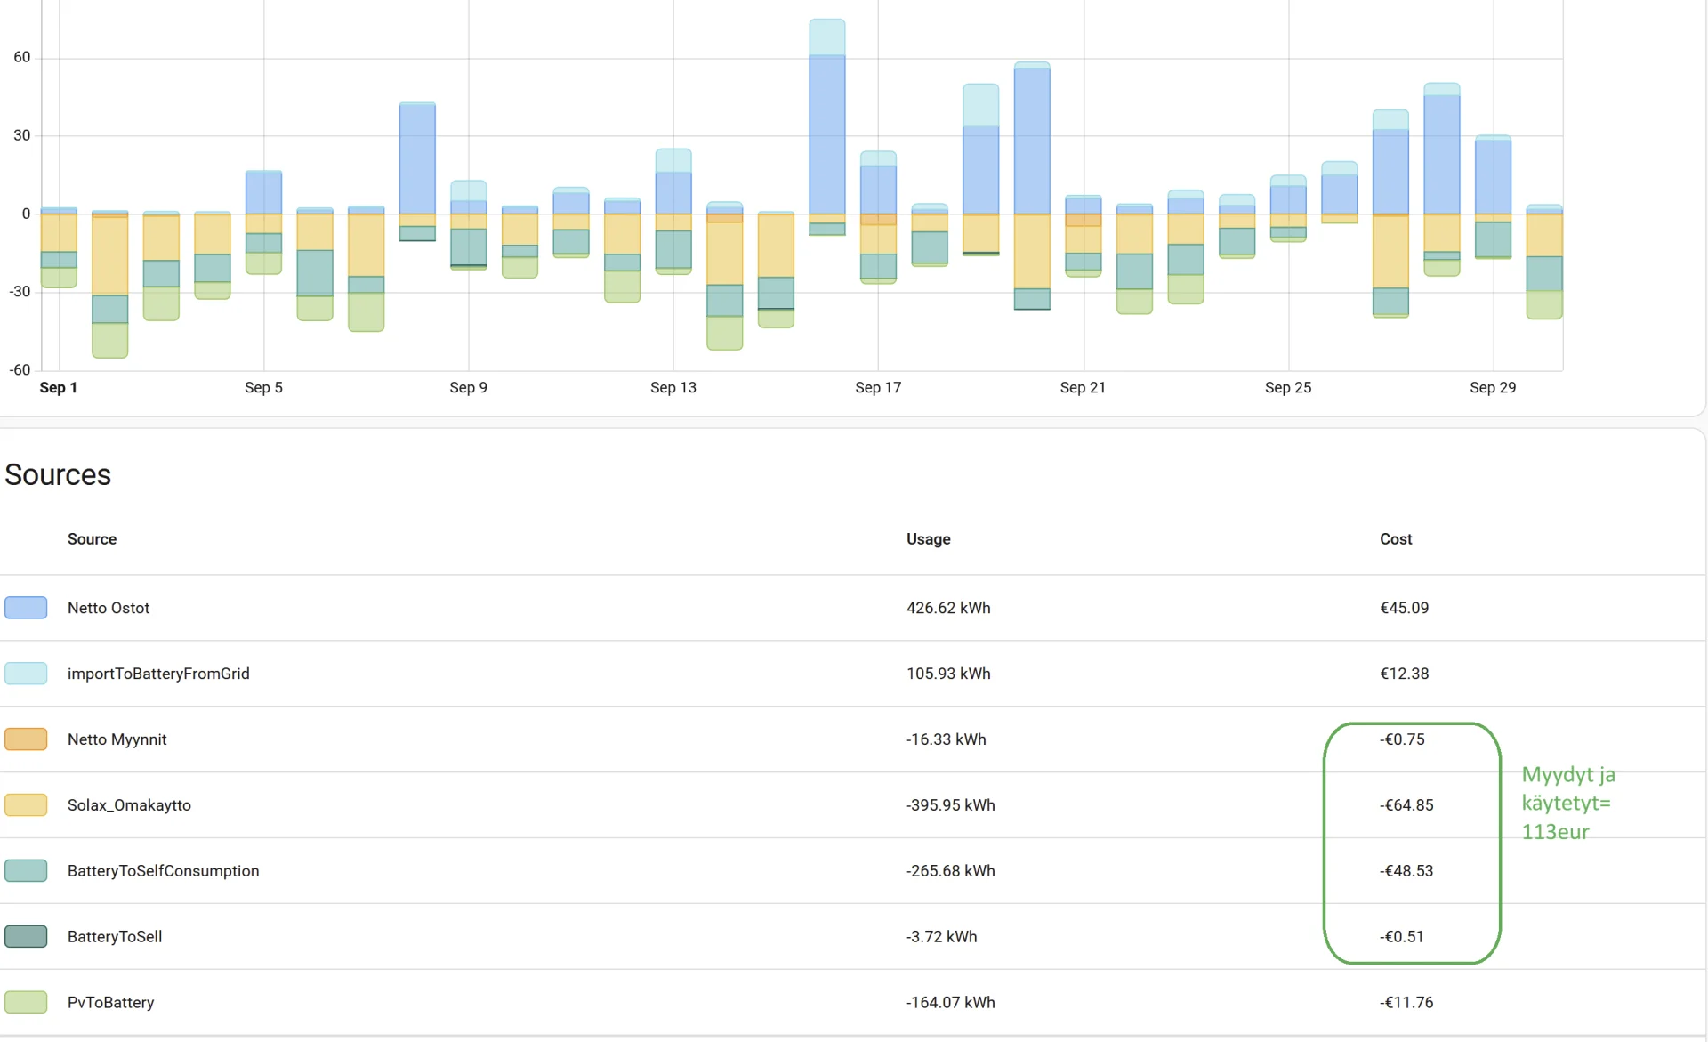This screenshot has height=1042, width=1708.
Task: Click the Netto Ostot blue color swatch
Action: tap(26, 608)
